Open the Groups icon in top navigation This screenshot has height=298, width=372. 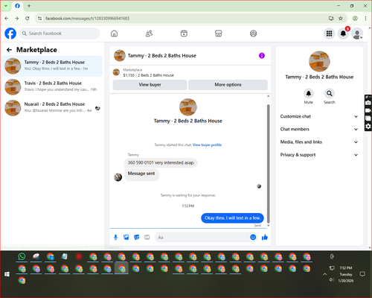point(253,34)
